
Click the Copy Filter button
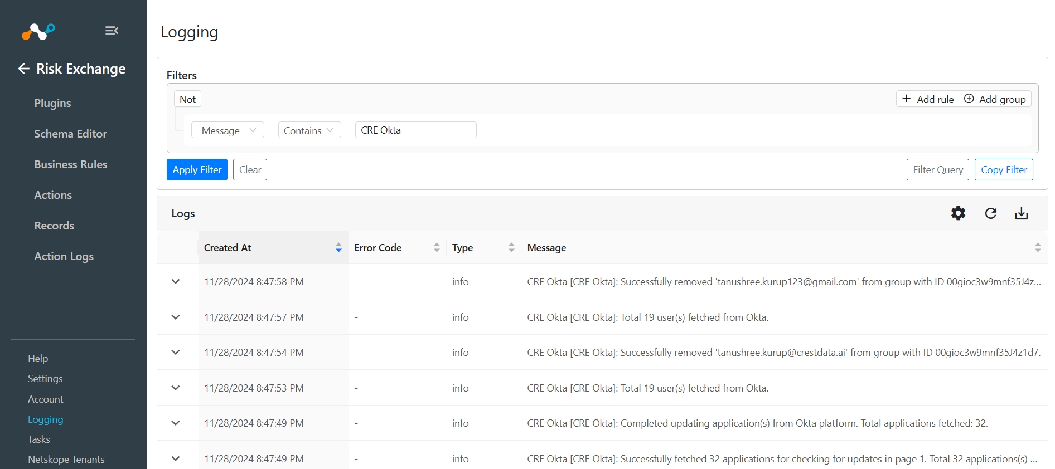coord(1004,170)
